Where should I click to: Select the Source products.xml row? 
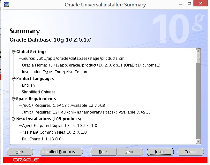pyautogui.click(x=73, y=59)
